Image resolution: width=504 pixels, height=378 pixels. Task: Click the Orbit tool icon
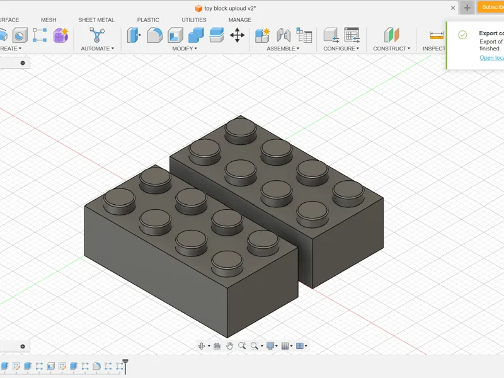(x=202, y=346)
